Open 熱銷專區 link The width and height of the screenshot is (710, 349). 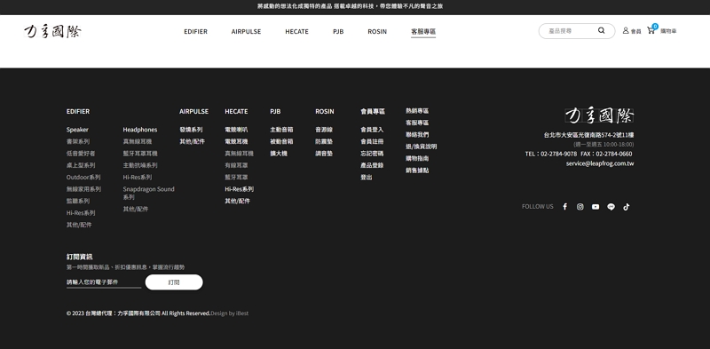(x=417, y=111)
